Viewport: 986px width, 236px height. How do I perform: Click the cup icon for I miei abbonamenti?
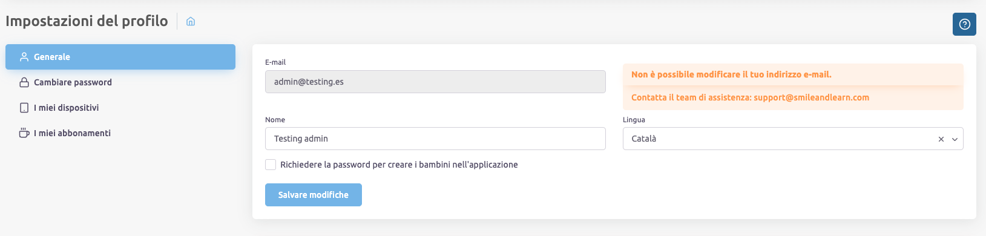tap(24, 133)
